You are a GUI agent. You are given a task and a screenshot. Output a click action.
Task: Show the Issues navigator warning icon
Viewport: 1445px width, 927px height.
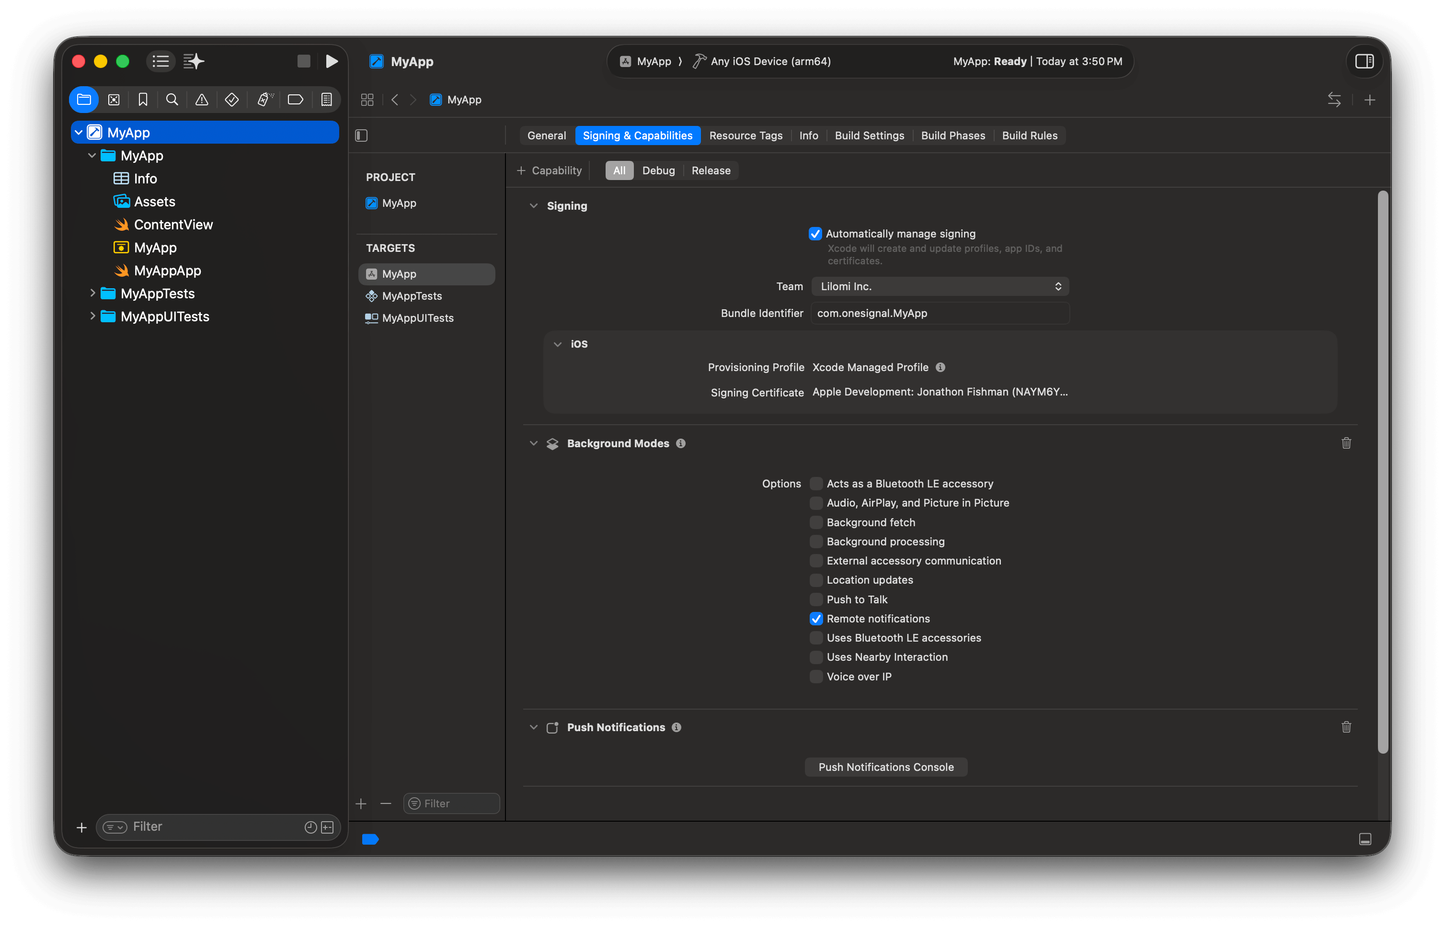(x=201, y=99)
